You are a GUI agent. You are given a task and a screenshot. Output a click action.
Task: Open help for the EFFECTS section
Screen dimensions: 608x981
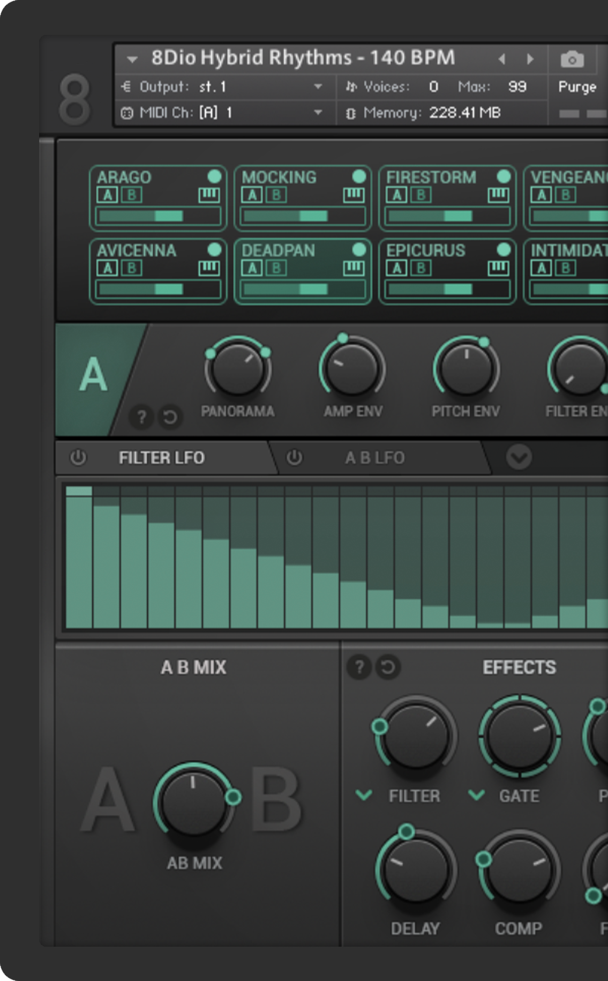(x=359, y=667)
